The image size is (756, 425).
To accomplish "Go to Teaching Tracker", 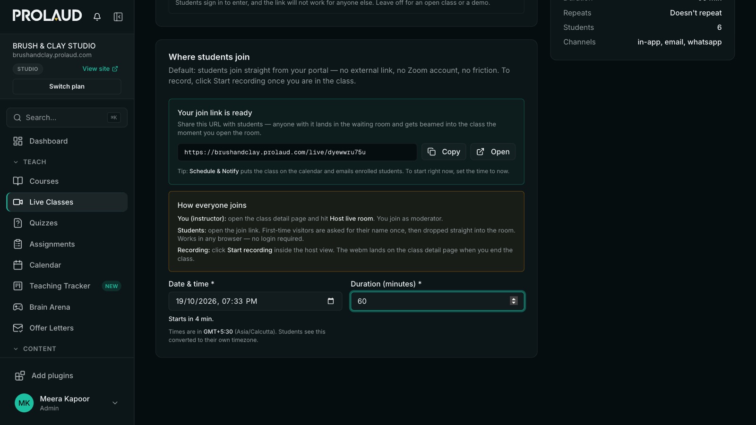I will [x=67, y=286].
